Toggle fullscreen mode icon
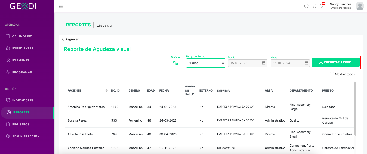Image resolution: width=367 pixels, height=154 pixels. (x=314, y=6)
